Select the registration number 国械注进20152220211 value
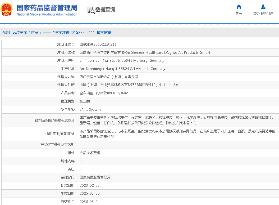The image size is (279, 205). point(98,44)
